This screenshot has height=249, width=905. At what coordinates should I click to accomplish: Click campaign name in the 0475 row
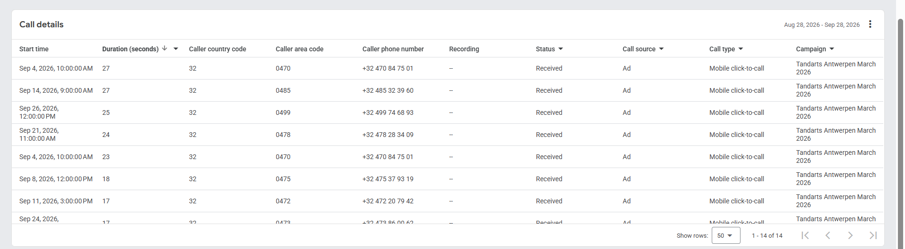pyautogui.click(x=836, y=179)
